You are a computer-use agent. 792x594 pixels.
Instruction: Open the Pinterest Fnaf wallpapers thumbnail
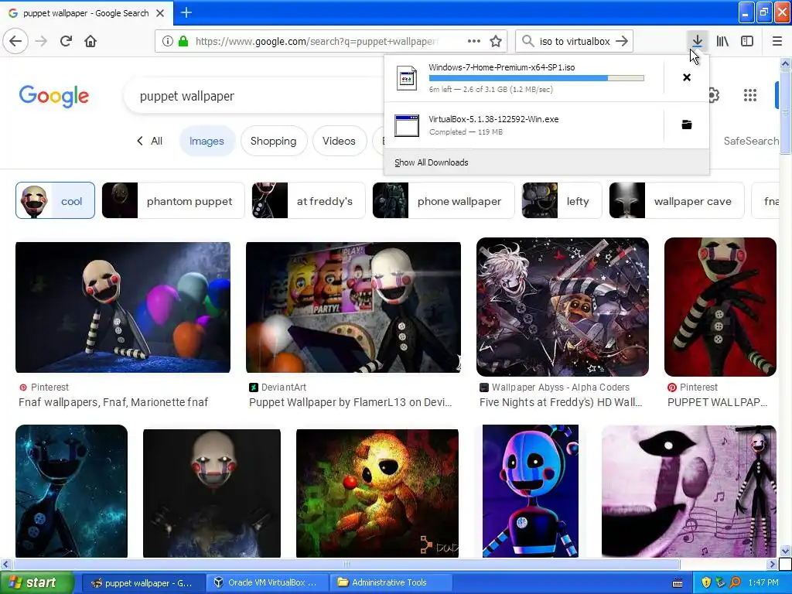123,307
